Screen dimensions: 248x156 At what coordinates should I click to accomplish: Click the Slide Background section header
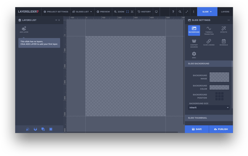[x=208, y=64]
